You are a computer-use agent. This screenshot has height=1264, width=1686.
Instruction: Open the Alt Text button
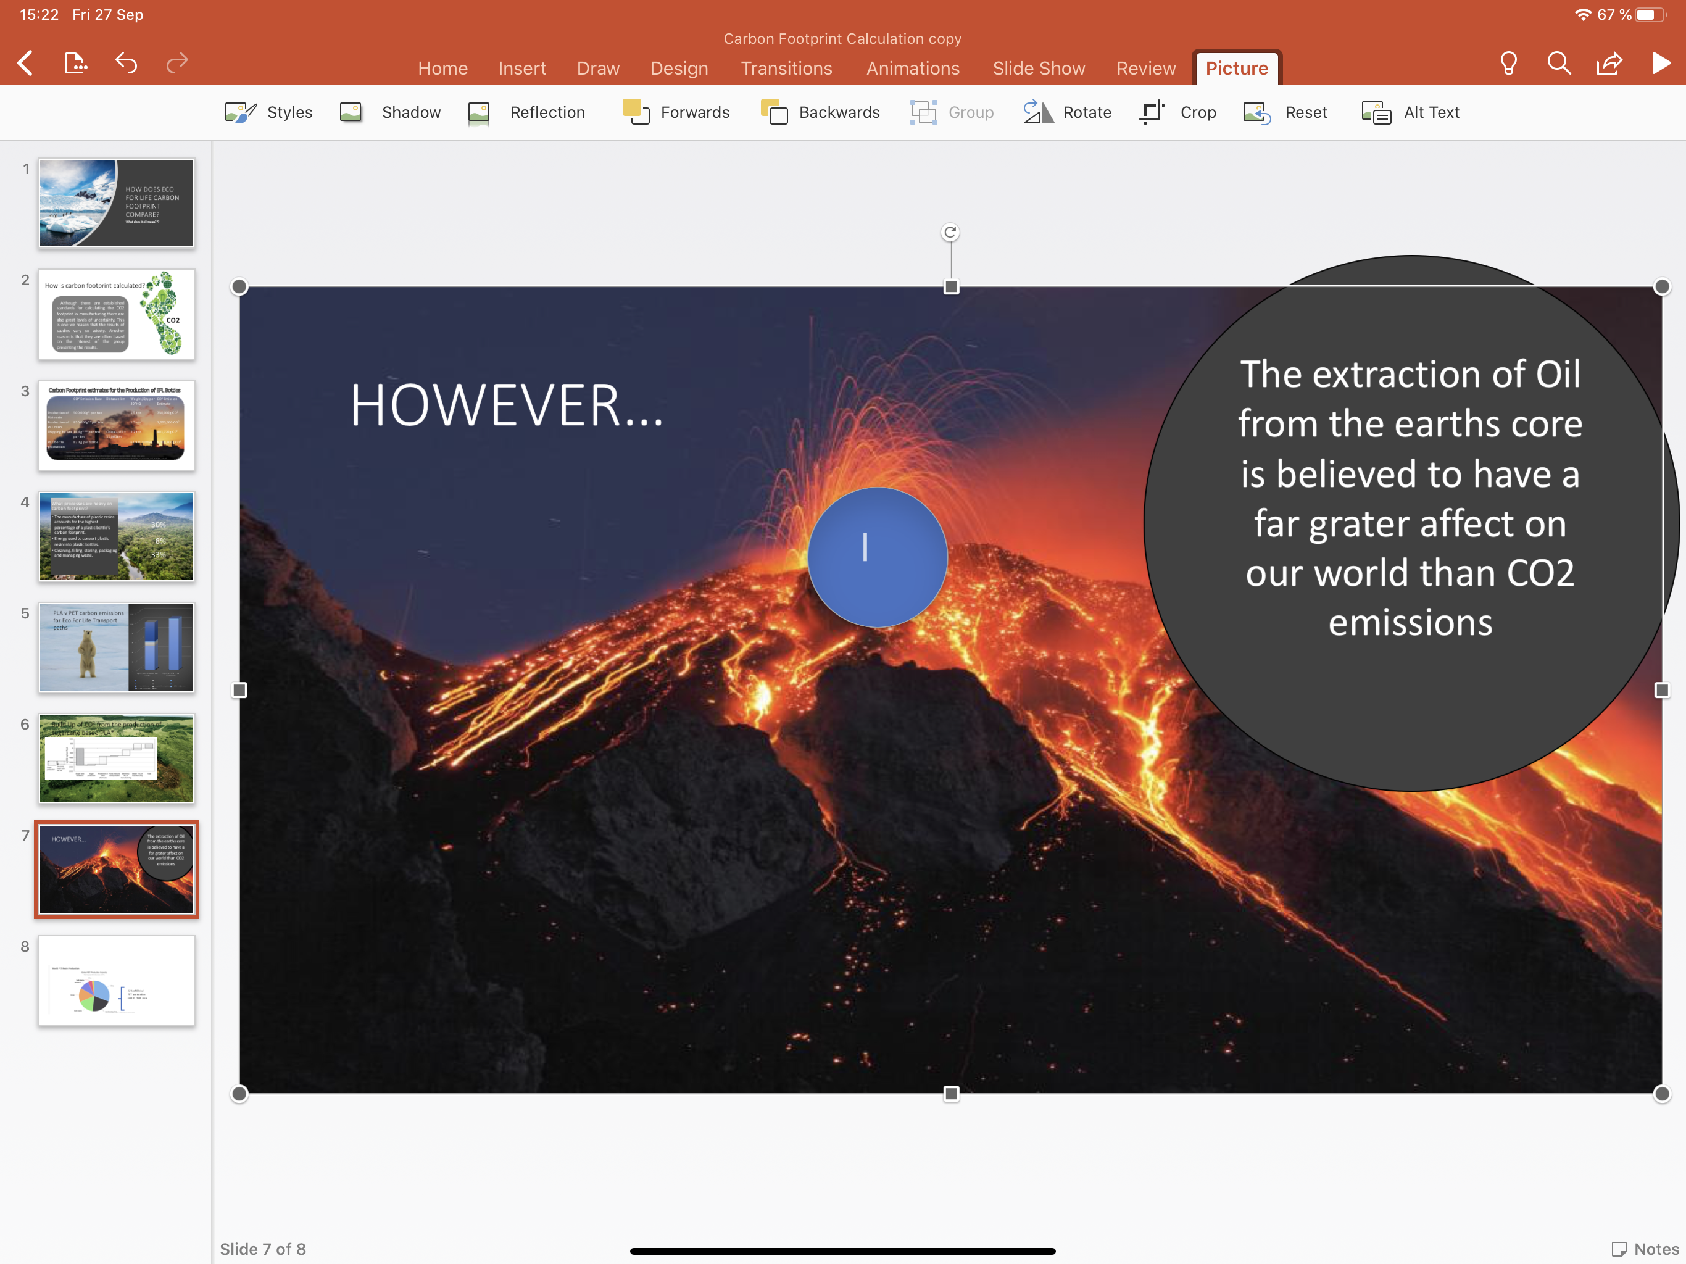point(1411,113)
